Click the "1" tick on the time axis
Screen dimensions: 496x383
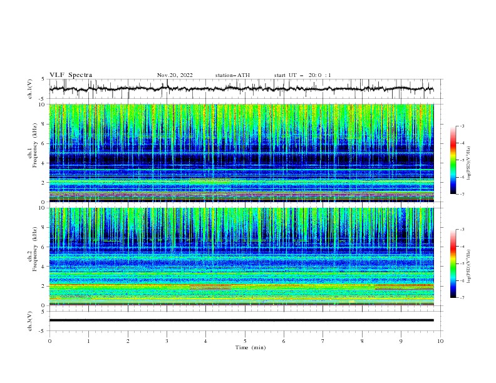coord(88,341)
